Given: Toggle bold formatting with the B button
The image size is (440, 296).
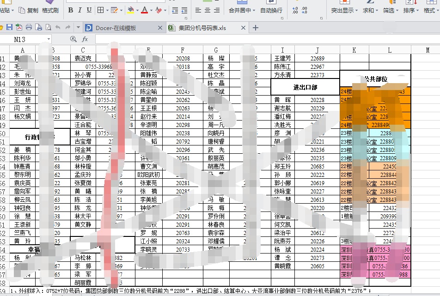Looking at the screenshot, I should tap(71, 10).
